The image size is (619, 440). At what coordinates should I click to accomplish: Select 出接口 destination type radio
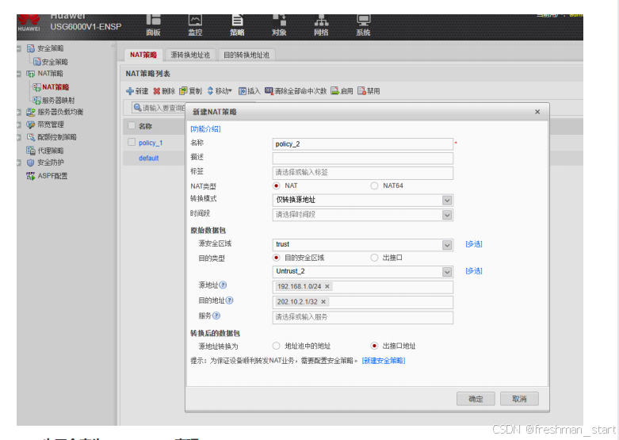[x=374, y=258]
